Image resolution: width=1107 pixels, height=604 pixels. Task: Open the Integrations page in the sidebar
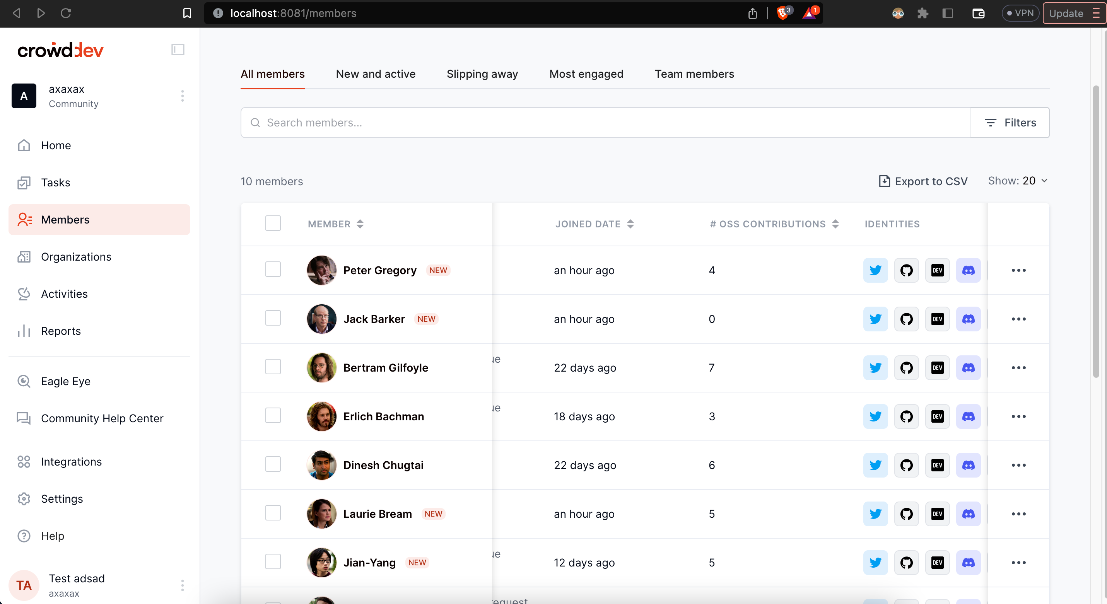(x=71, y=461)
